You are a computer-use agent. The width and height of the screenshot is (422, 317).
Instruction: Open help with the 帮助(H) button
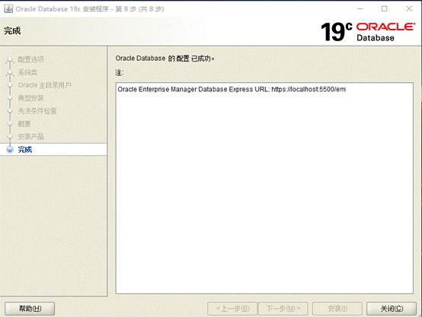pyautogui.click(x=30, y=309)
